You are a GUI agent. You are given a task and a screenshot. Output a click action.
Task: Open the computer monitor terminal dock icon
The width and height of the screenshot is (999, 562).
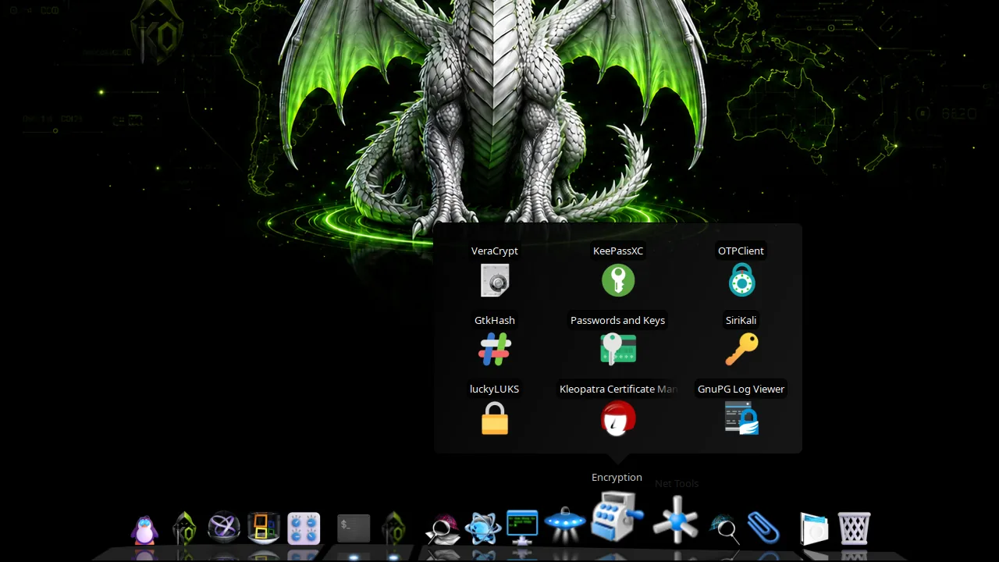(x=522, y=528)
